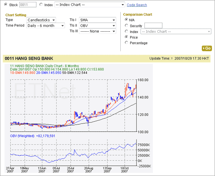Click the Update Time 2007/10/29 text
The image size is (215, 176).
pos(179,58)
